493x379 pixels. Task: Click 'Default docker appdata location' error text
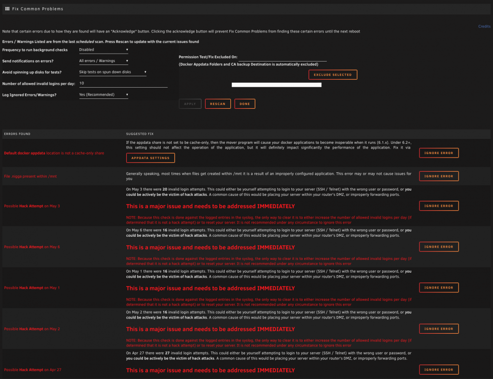click(54, 153)
